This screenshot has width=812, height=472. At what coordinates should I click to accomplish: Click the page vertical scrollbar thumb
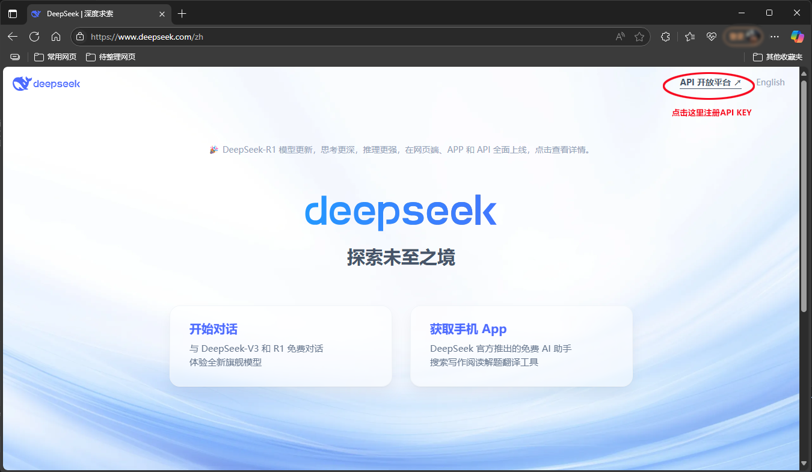pyautogui.click(x=804, y=195)
